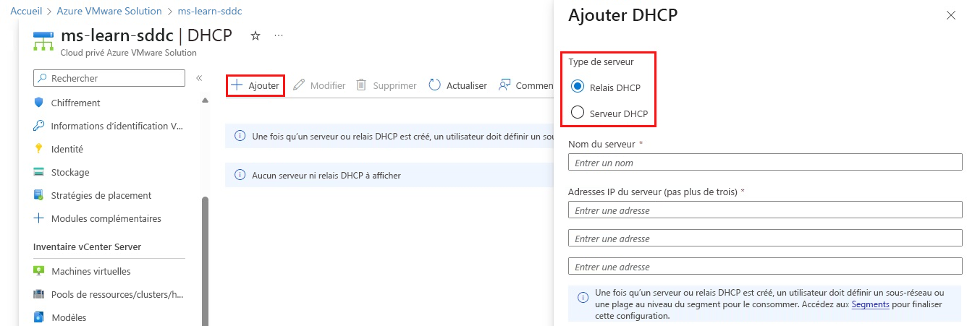Collapse the sidebar with double chevron

(199, 78)
